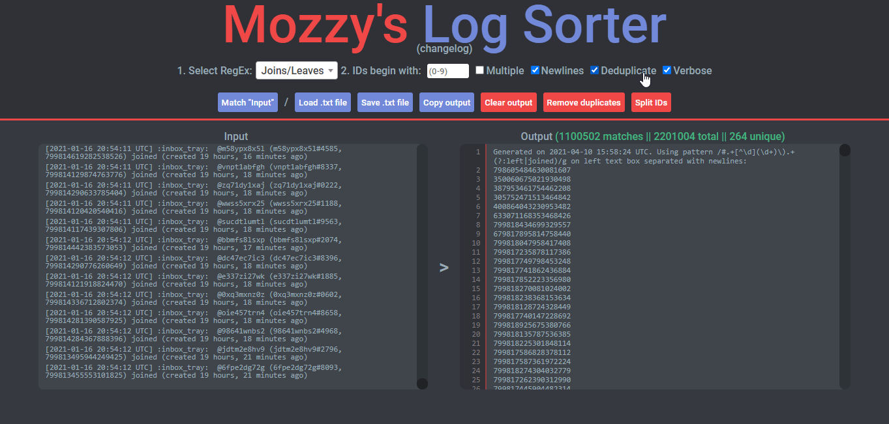Screen dimensions: 889x424
Task: Click the ">" arrow between Input and Output
Action: [x=444, y=267]
